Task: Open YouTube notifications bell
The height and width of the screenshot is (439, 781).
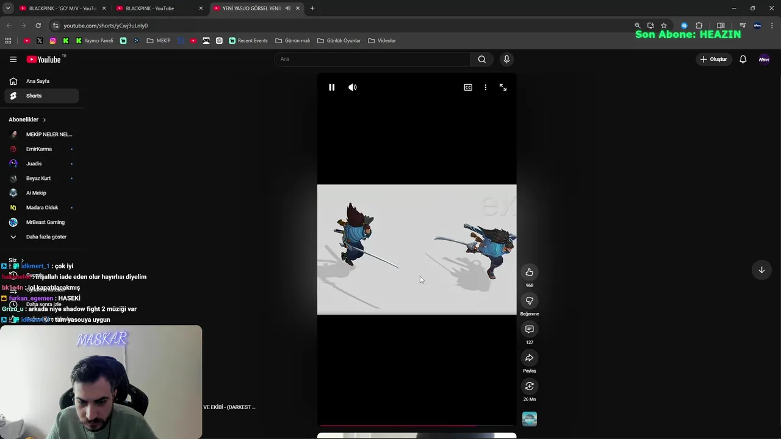Action: point(743,59)
